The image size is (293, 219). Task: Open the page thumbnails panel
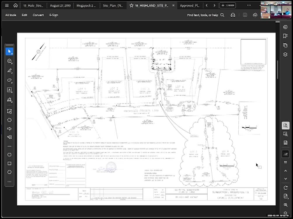pyautogui.click(x=285, y=44)
